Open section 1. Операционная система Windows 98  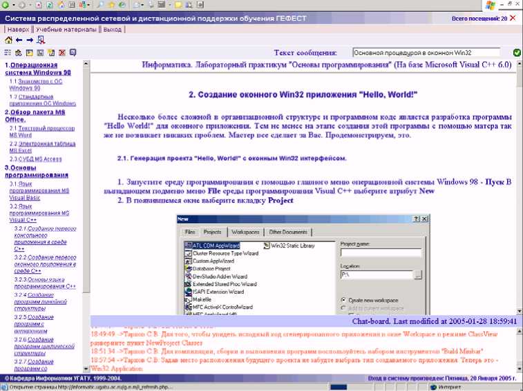click(38, 68)
